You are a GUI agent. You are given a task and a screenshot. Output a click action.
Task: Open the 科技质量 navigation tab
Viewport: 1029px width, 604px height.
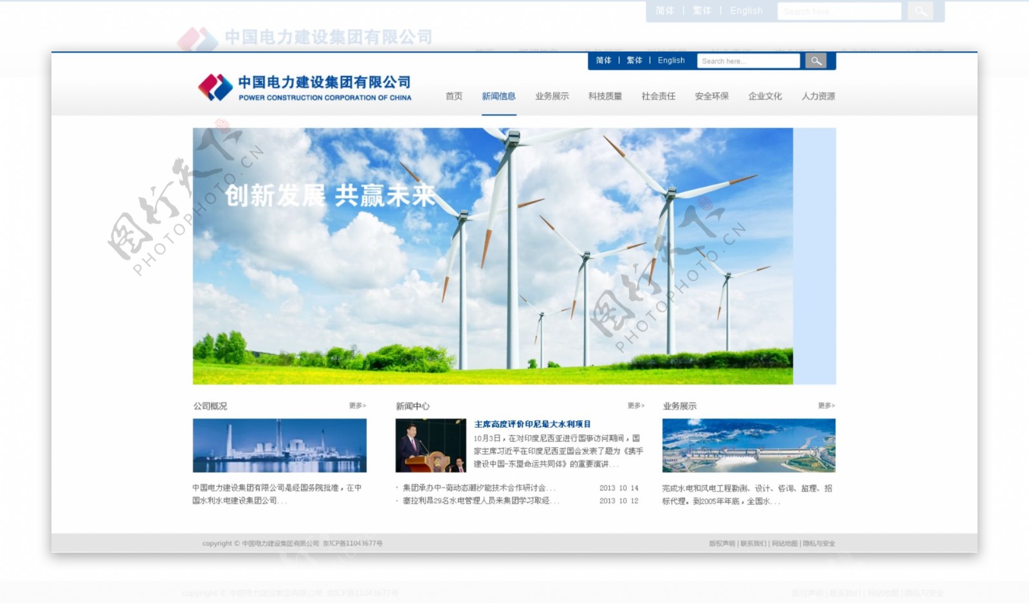tap(605, 96)
